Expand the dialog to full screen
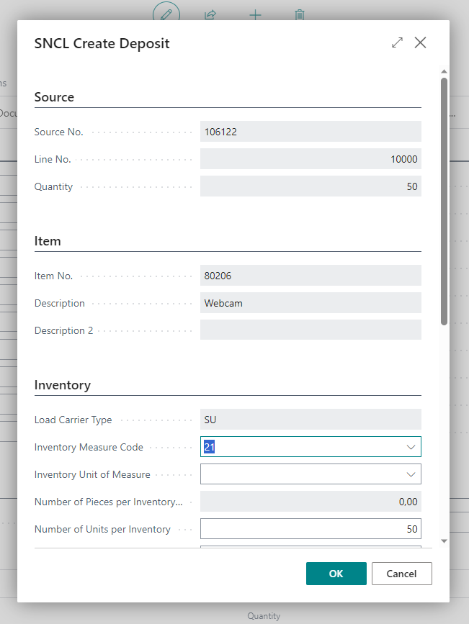 397,43
